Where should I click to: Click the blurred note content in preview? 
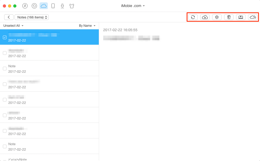(x=131, y=38)
